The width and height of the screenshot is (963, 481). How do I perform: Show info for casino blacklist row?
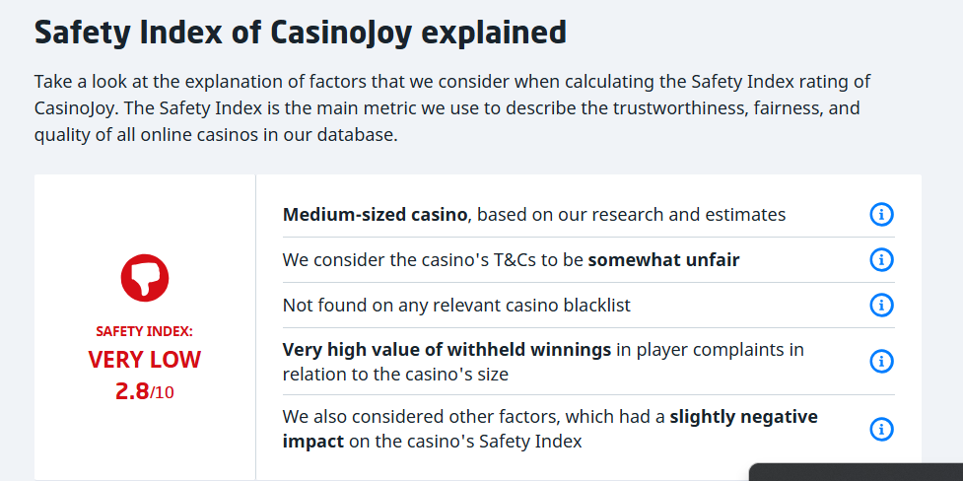point(881,305)
